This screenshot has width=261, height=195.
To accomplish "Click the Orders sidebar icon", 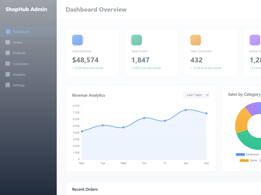I will 8,42.
